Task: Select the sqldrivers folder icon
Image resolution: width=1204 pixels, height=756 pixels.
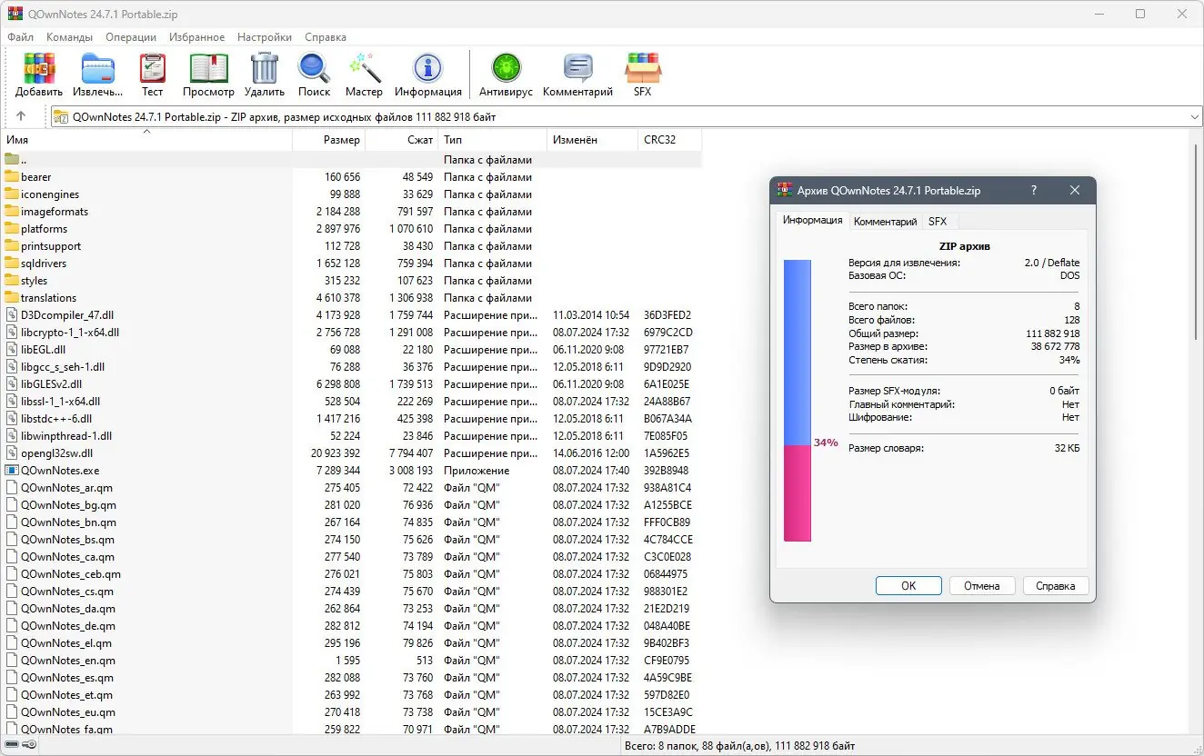Action: 12,264
